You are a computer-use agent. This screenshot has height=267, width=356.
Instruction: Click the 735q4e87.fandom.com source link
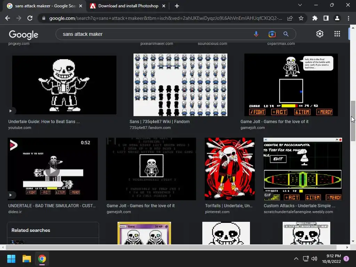pos(150,128)
